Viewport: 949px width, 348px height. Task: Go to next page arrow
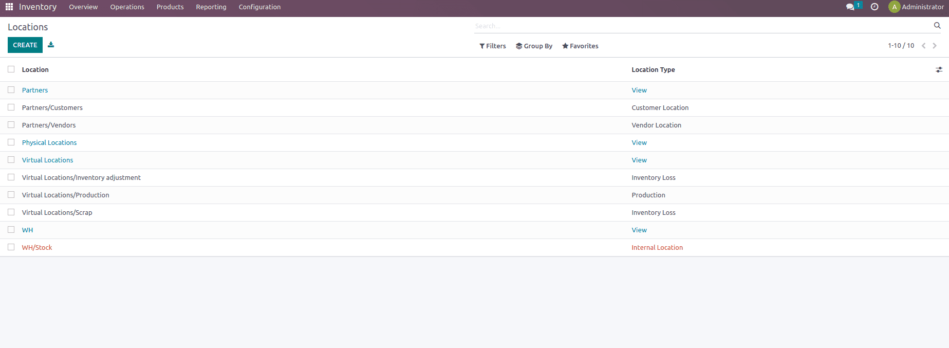point(935,46)
